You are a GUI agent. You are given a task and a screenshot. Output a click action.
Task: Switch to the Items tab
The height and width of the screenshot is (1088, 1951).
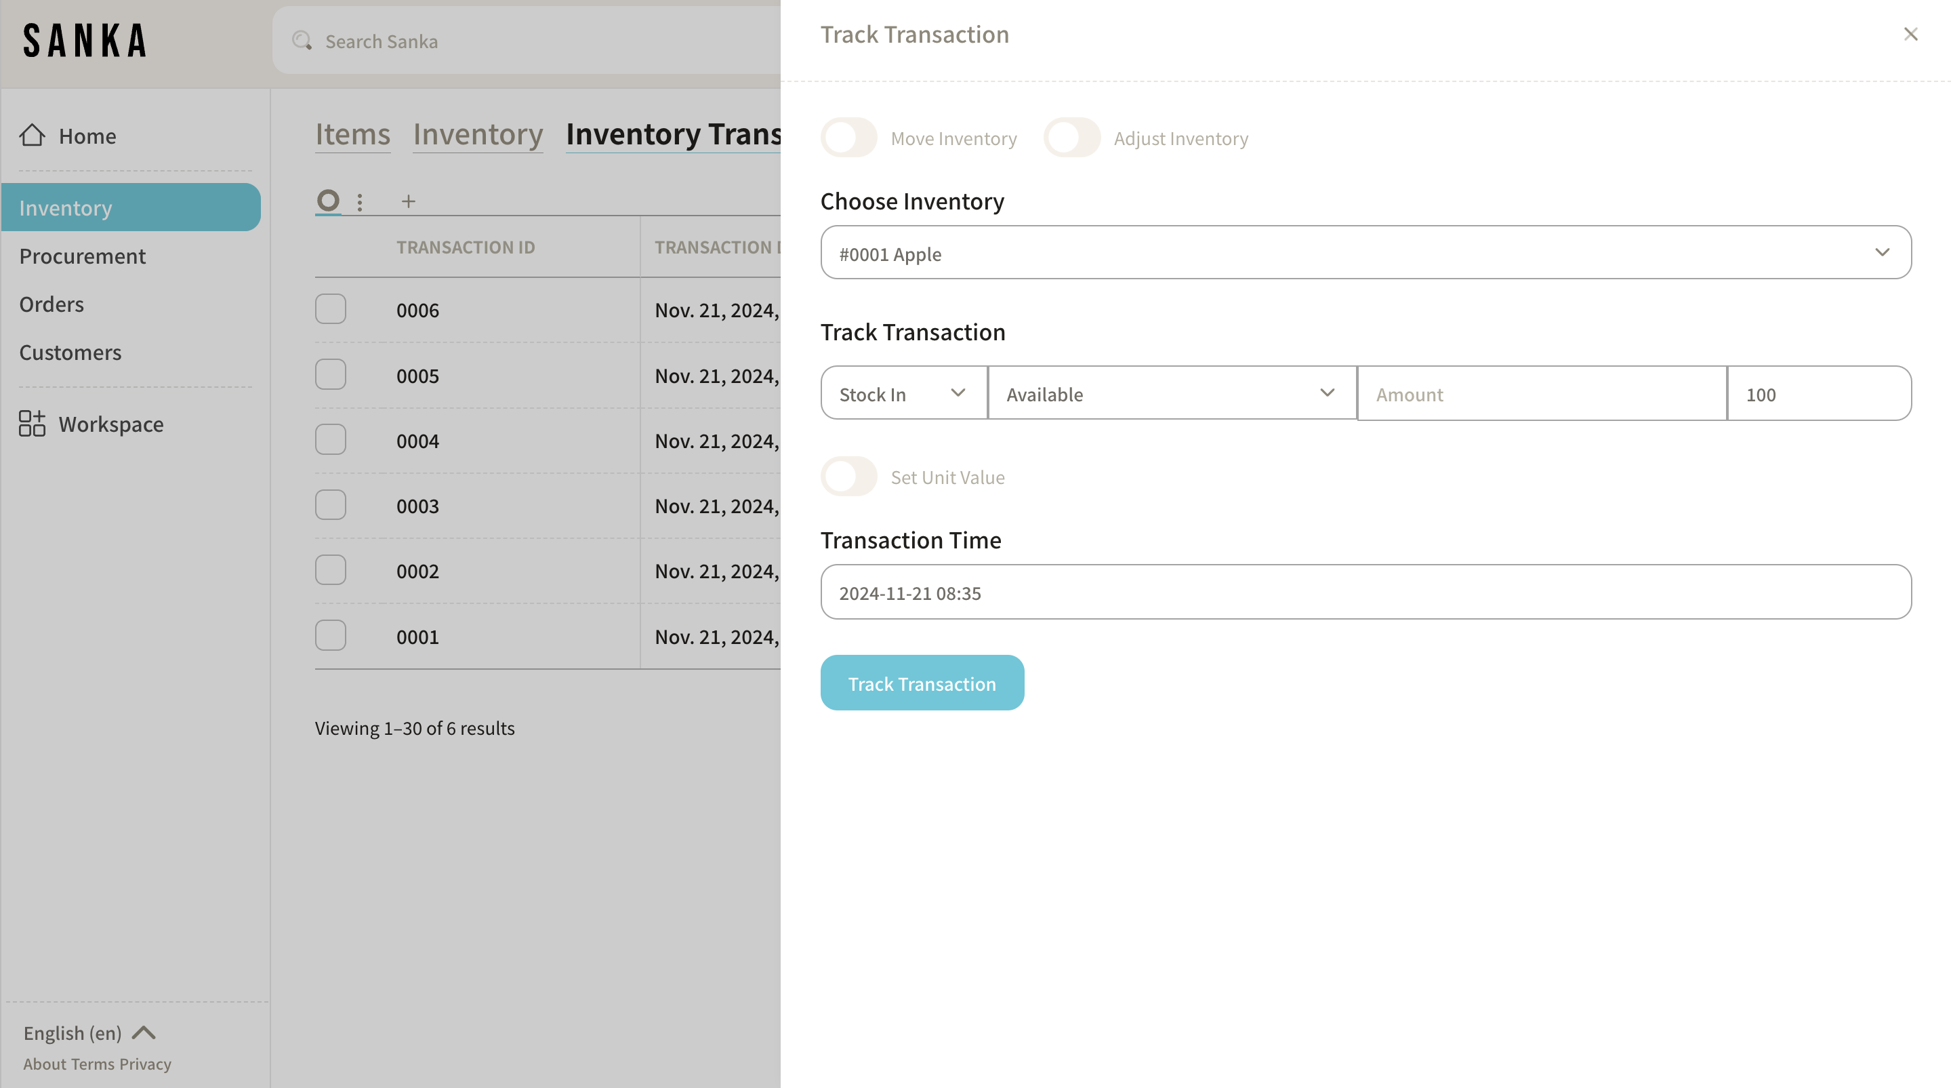pos(352,134)
